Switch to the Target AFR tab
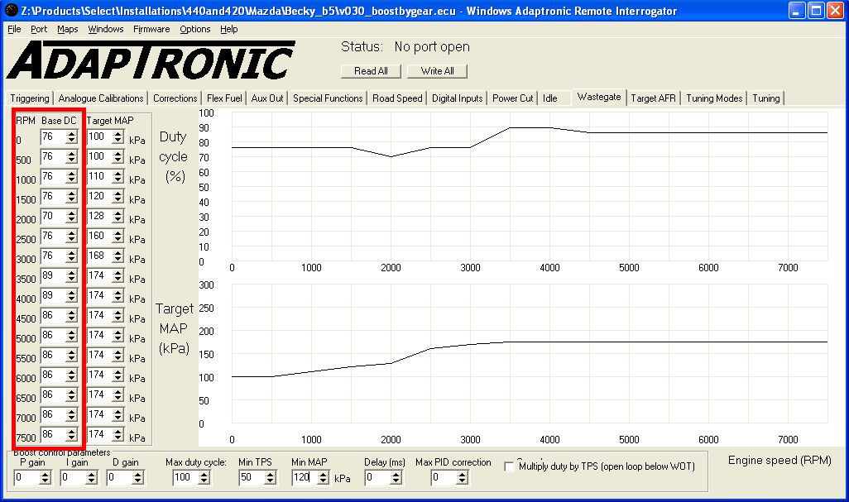Viewport: 849px width, 502px height. (x=653, y=98)
